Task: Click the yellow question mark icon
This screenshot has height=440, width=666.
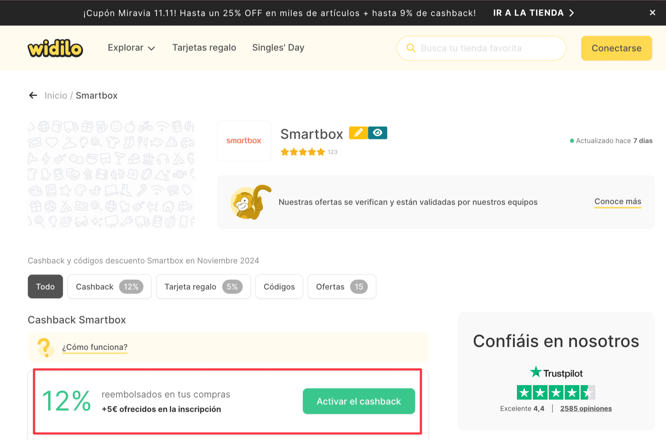Action: (x=46, y=348)
